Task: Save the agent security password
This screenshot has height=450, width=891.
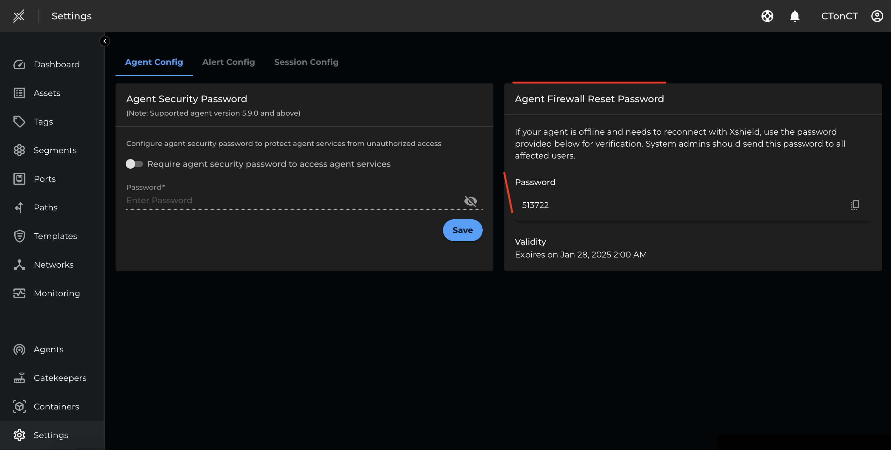Action: [x=462, y=230]
